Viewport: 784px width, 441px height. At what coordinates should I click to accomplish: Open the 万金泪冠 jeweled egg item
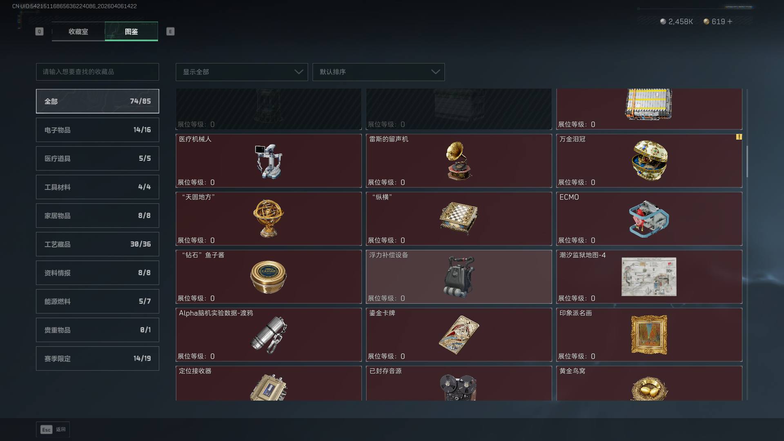coord(649,160)
